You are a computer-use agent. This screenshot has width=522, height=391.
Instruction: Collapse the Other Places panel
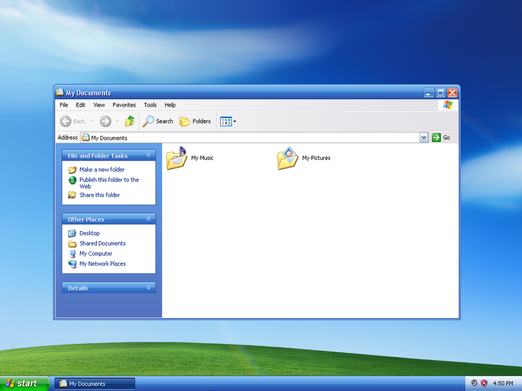click(x=149, y=219)
